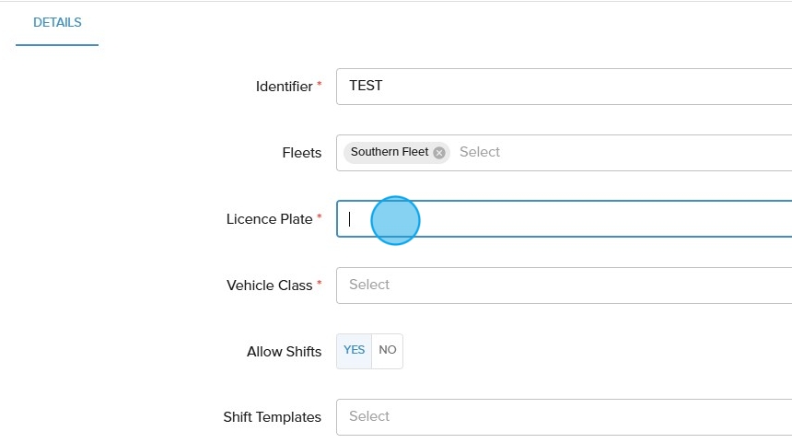The image size is (792, 443).
Task: Click the Fleets field label
Action: click(x=302, y=153)
